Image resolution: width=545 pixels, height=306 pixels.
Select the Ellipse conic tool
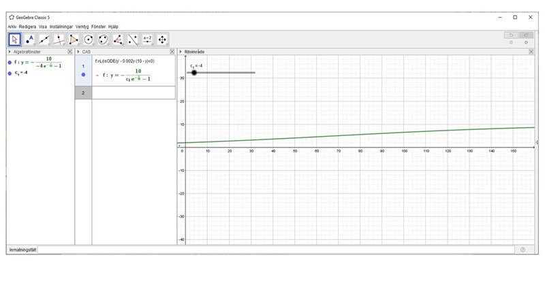pyautogui.click(x=104, y=39)
